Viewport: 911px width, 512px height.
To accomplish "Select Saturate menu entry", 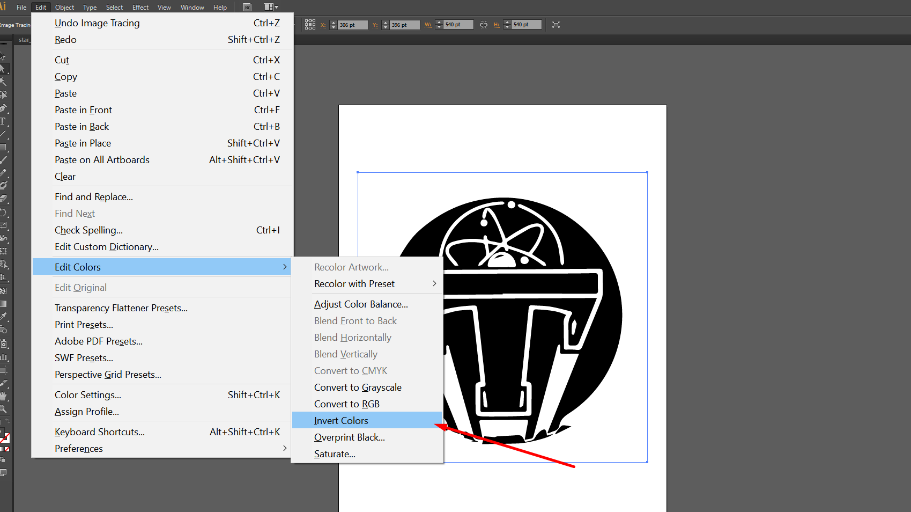I will 367,454.
